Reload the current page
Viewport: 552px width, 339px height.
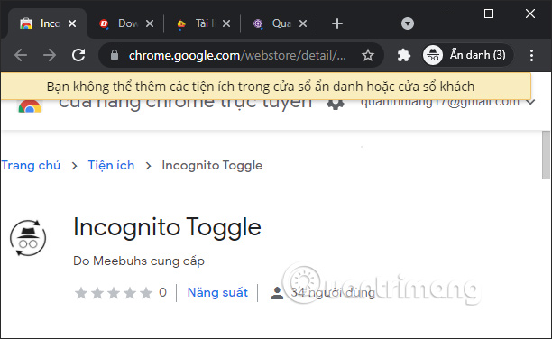(78, 55)
